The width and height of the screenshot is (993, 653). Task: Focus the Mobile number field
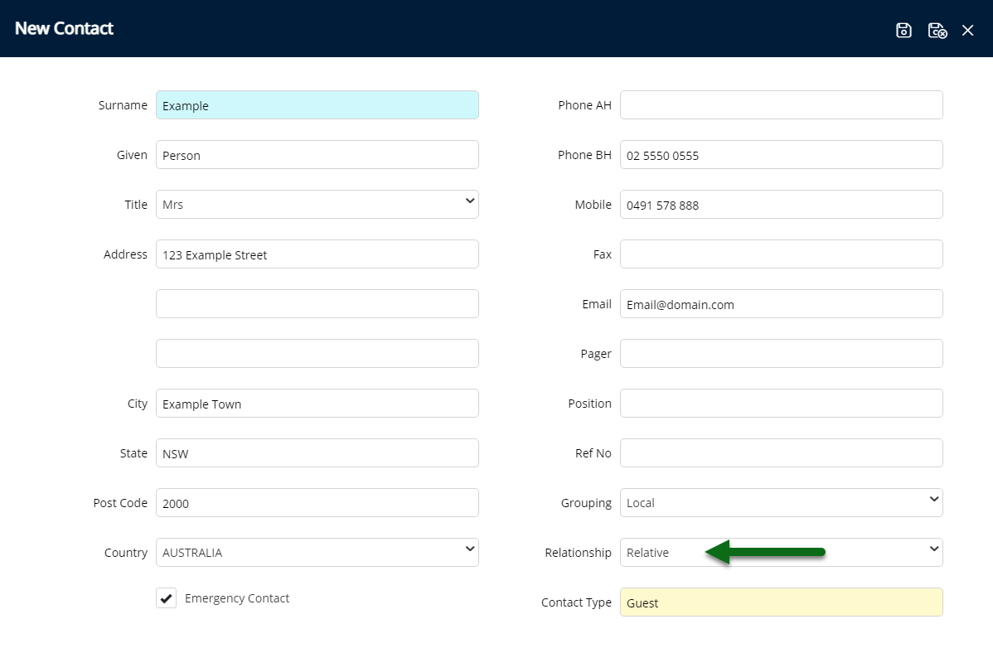(781, 205)
